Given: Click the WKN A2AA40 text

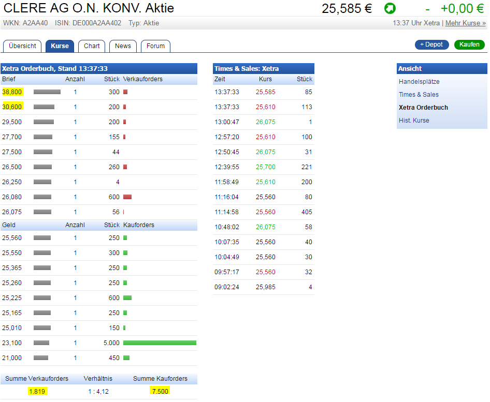Looking at the screenshot, I should click(25, 23).
